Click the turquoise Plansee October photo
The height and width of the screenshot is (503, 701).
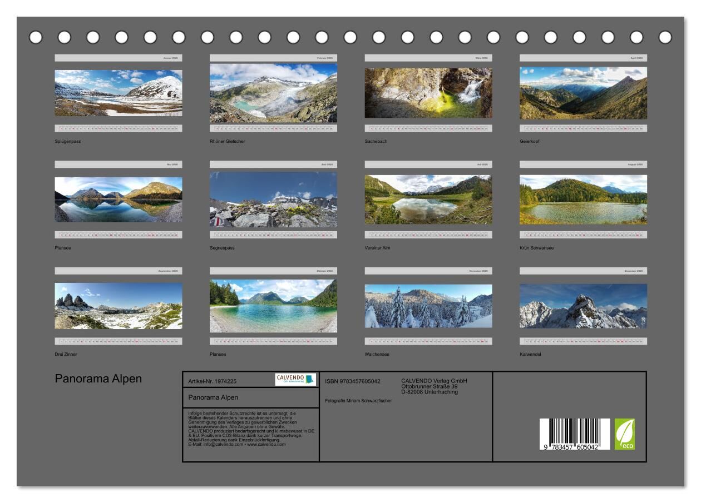coord(273,306)
